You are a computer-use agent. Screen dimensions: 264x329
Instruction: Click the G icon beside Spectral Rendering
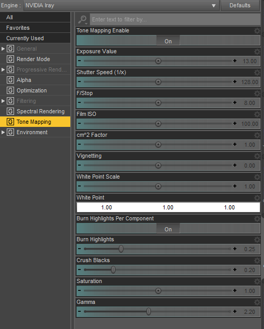point(10,111)
